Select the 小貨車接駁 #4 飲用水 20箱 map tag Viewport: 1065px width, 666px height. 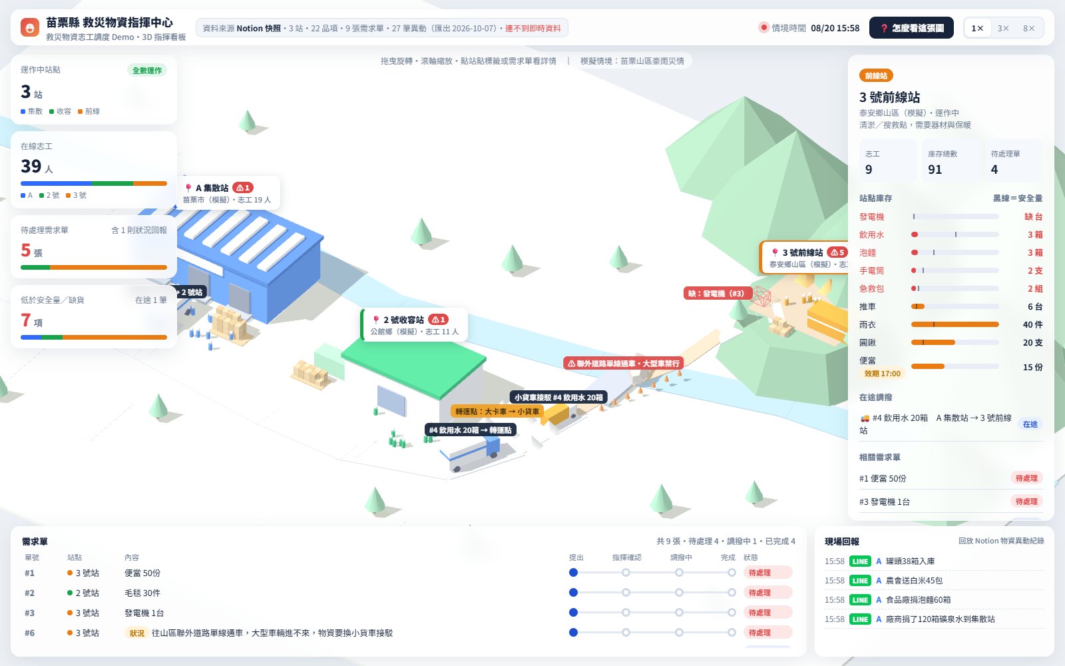(x=558, y=397)
